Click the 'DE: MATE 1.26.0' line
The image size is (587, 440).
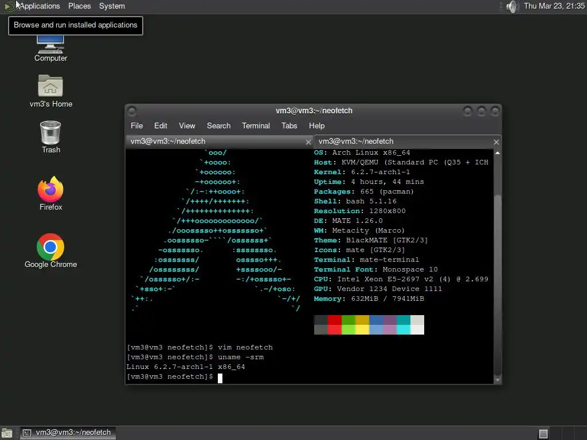coord(348,221)
